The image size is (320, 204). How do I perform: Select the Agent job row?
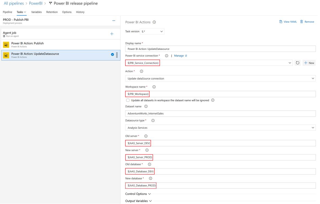61,34
